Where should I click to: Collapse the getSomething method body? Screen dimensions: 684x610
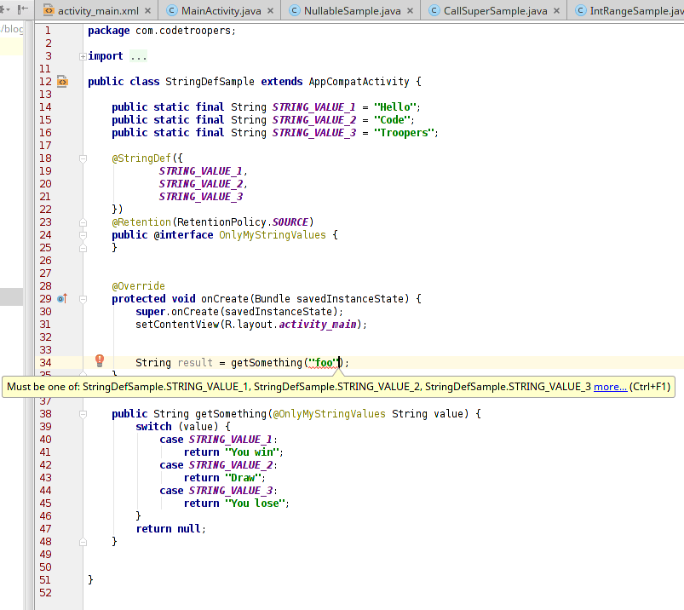[x=83, y=414]
